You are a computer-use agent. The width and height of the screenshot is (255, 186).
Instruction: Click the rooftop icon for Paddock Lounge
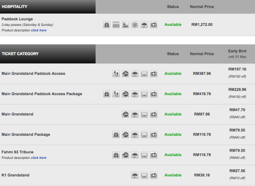(116, 25)
